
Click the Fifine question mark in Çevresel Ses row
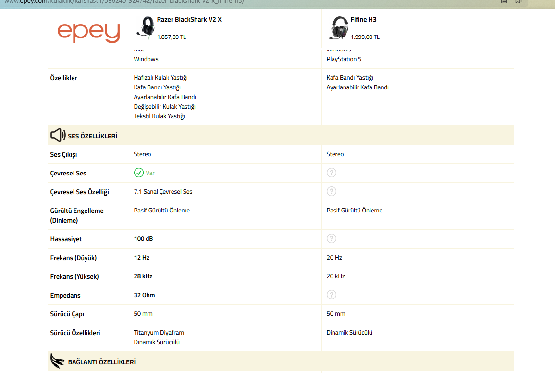[x=331, y=173]
